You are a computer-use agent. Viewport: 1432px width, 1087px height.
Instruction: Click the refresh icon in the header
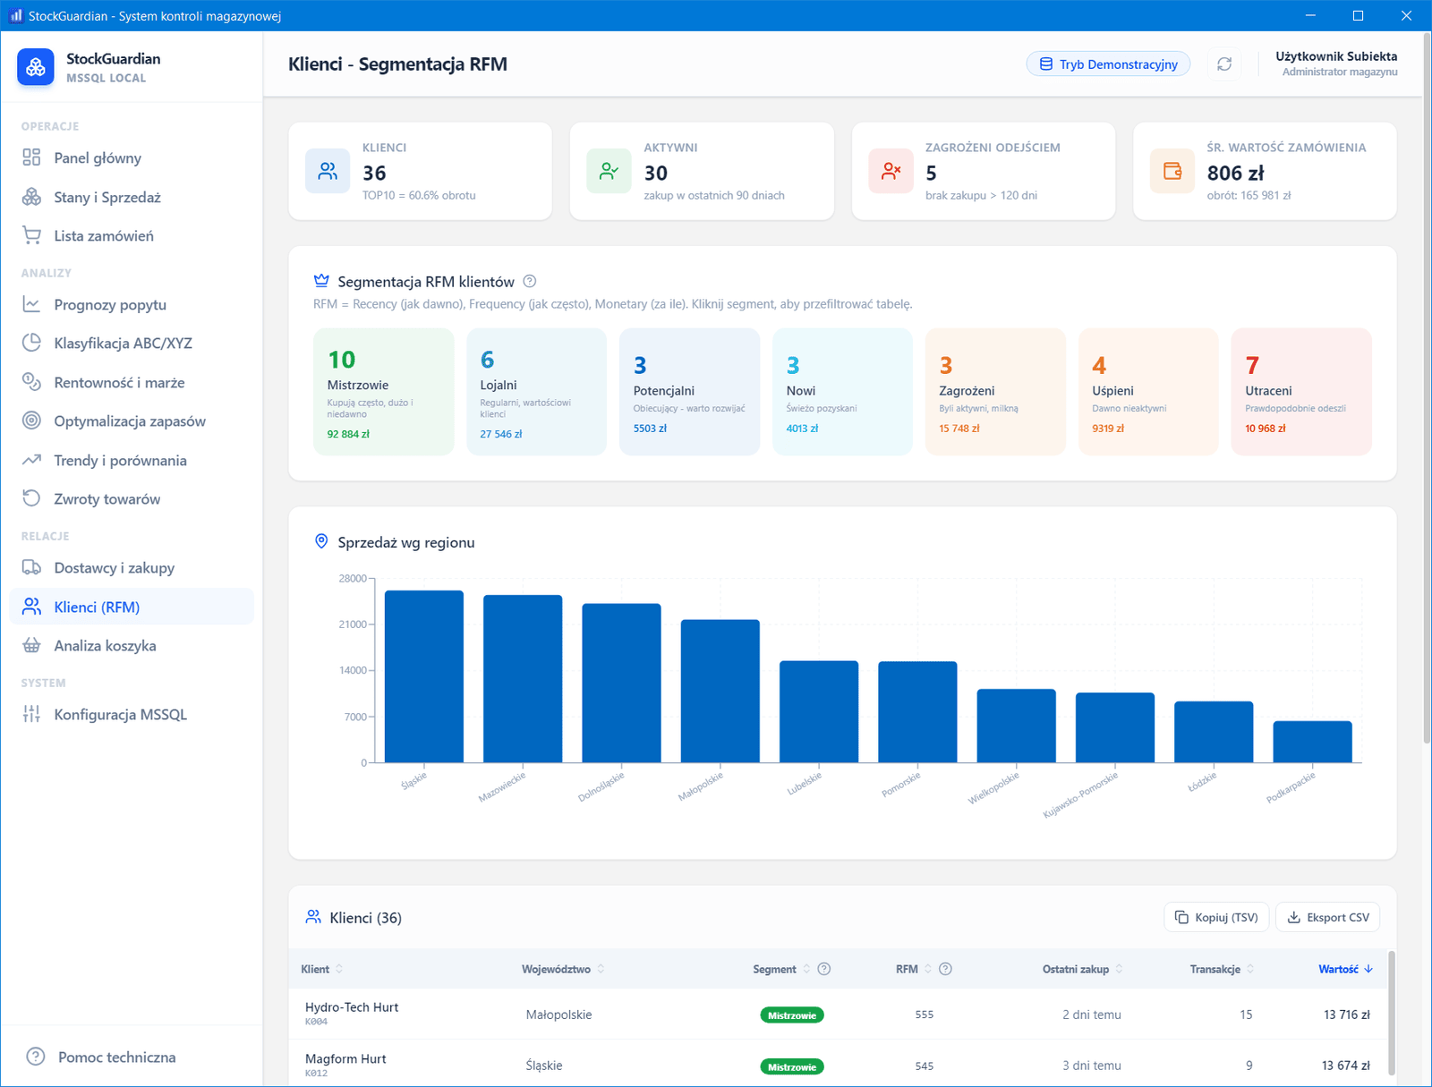[x=1224, y=64]
